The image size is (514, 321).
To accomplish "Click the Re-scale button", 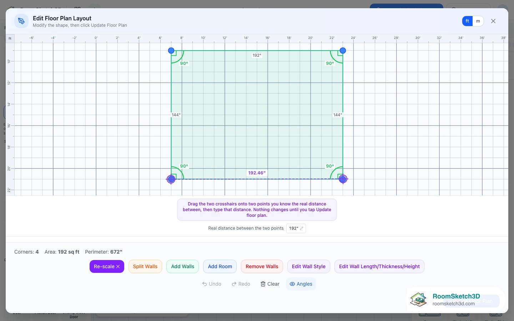I will (x=107, y=266).
